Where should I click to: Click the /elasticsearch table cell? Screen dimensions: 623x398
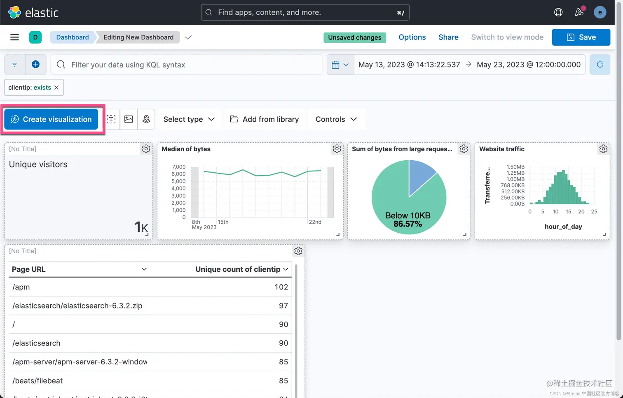coord(36,343)
